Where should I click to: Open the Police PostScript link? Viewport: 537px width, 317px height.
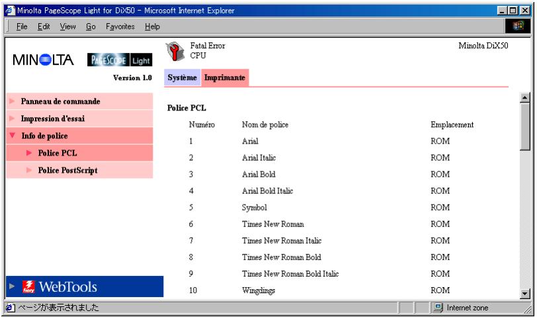[68, 170]
